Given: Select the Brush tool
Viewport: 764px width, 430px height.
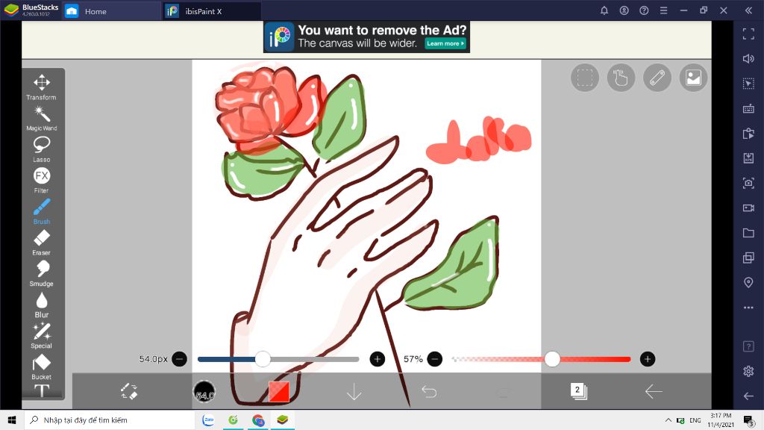Looking at the screenshot, I should 42,211.
